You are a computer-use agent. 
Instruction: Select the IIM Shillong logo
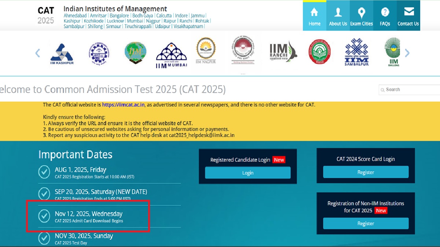[x=393, y=51]
